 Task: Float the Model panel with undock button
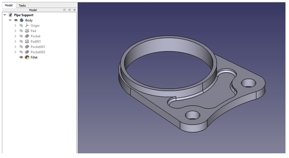pos(70,10)
